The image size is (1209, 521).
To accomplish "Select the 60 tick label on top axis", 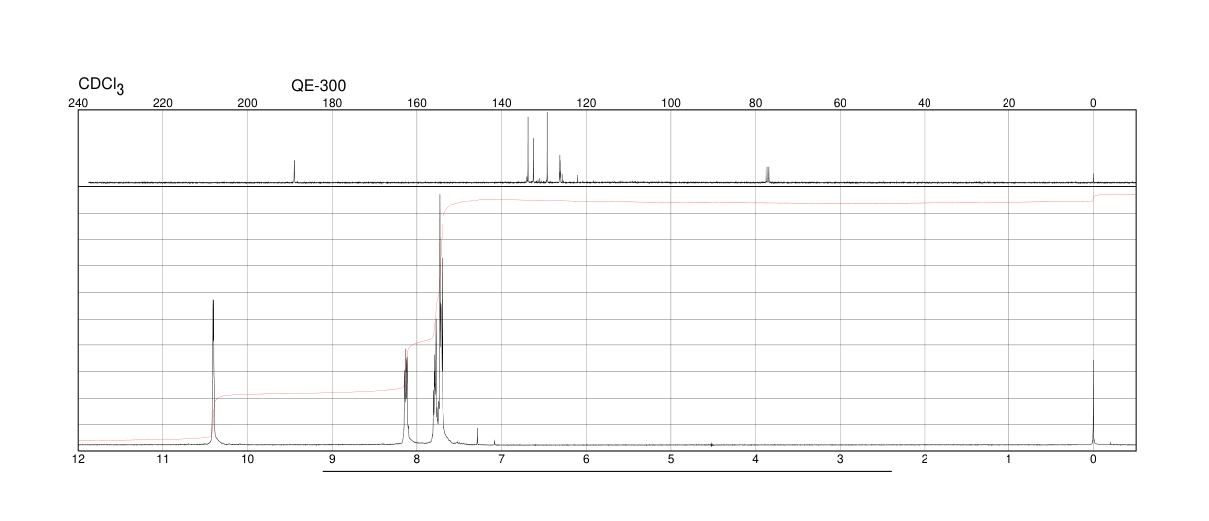I will click(x=840, y=103).
